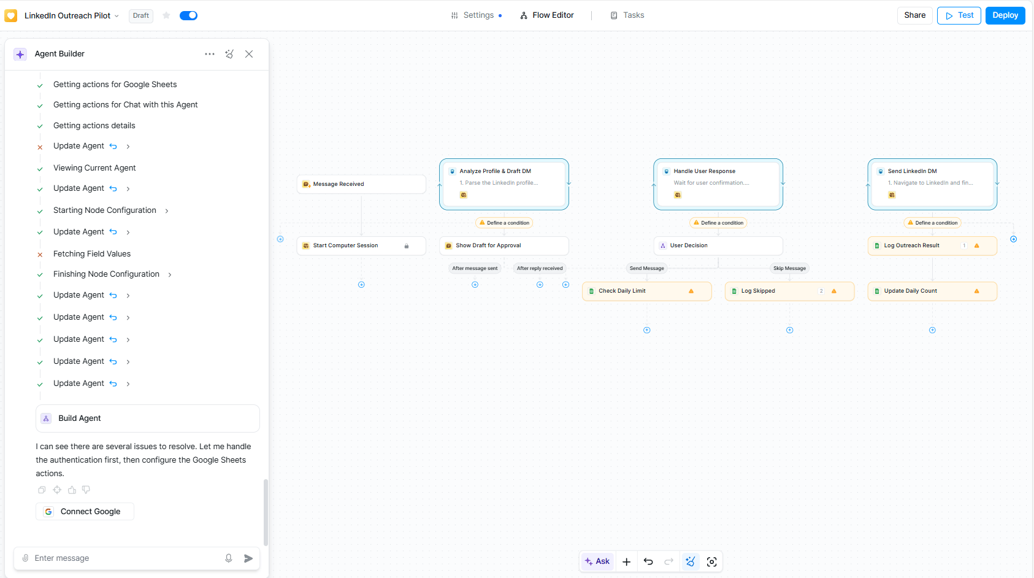Give thumbs down to the response

(x=86, y=490)
